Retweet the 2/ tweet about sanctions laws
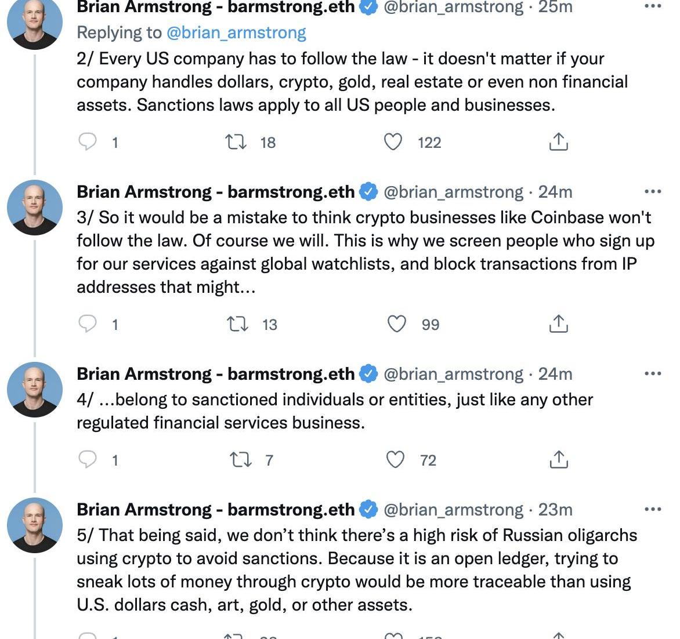This screenshot has height=639, width=680. click(x=236, y=142)
